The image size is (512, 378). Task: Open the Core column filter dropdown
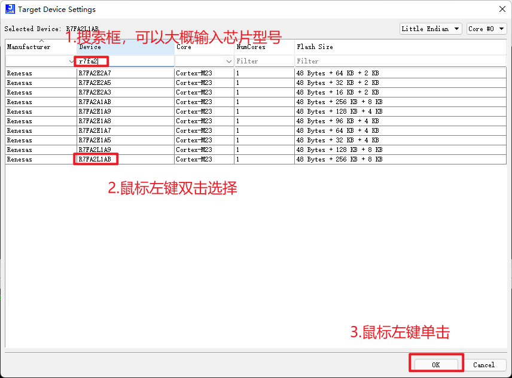pyautogui.click(x=230, y=60)
